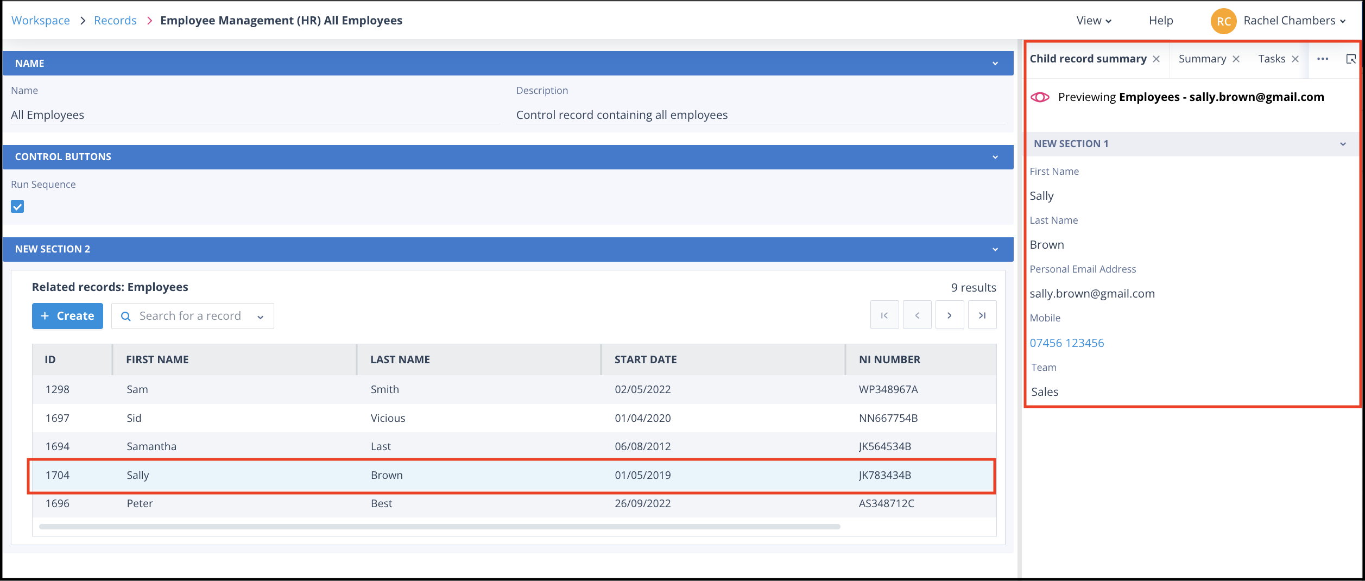Click the RC user avatar

click(1223, 21)
